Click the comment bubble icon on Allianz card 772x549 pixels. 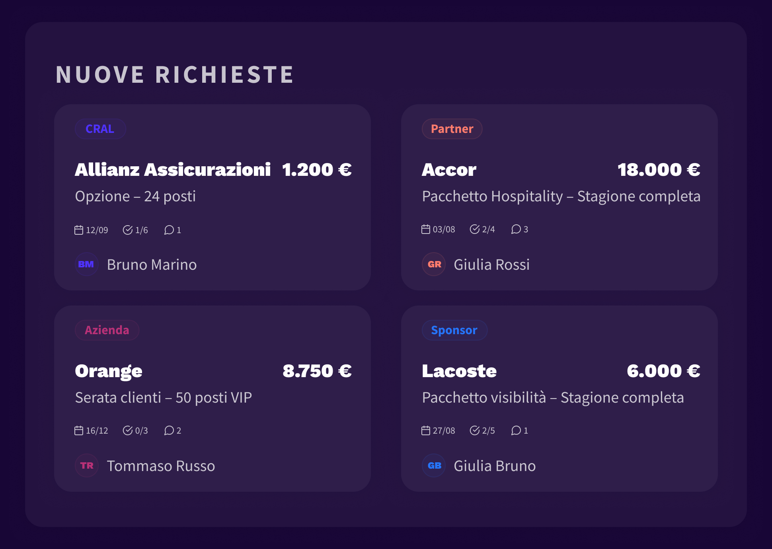(169, 230)
